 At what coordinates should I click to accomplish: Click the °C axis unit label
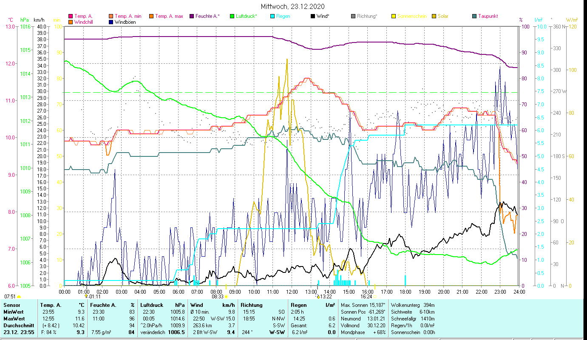pos(11,20)
